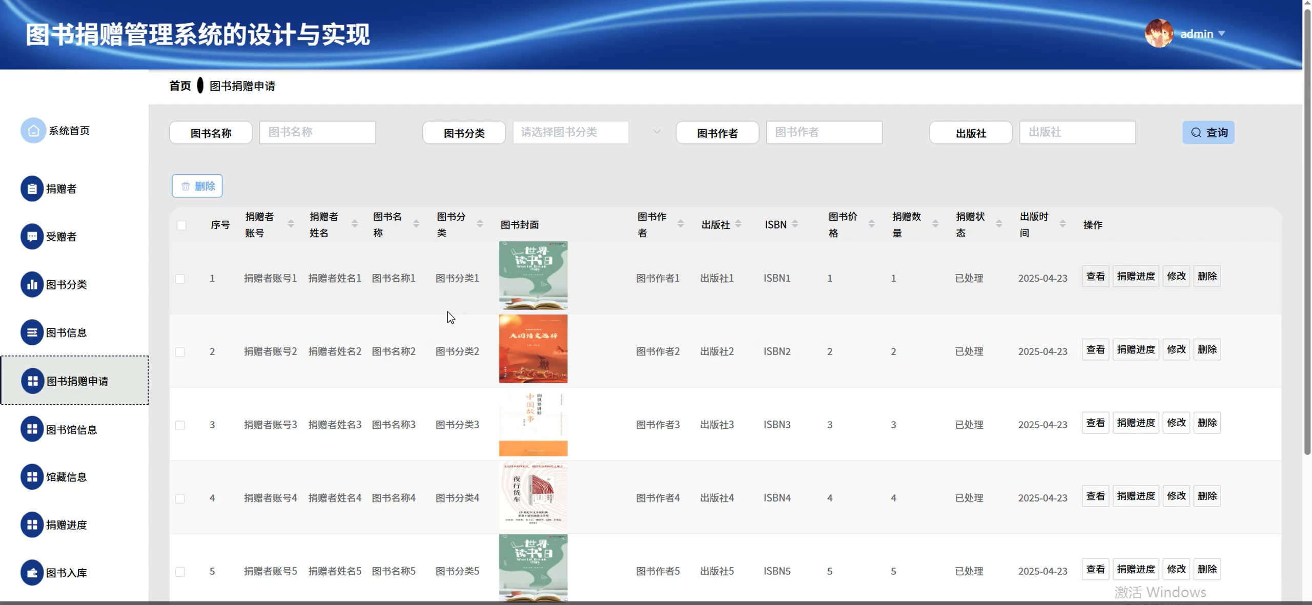The height and width of the screenshot is (605, 1312).
Task: Sort table by ISBN column arrows
Action: pyautogui.click(x=795, y=224)
